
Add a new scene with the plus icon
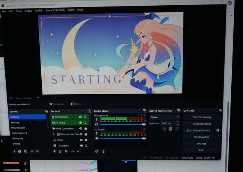(14, 151)
